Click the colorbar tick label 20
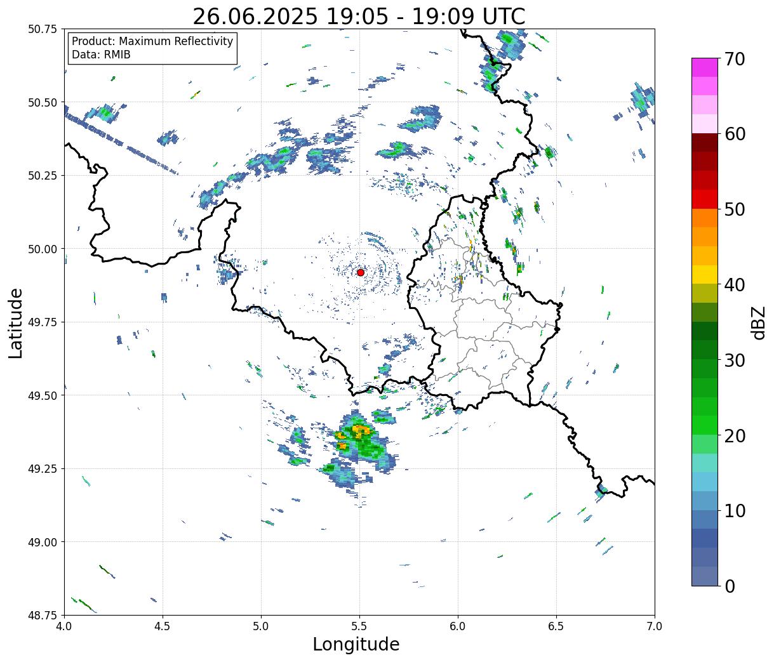The height and width of the screenshot is (660, 774). [735, 435]
